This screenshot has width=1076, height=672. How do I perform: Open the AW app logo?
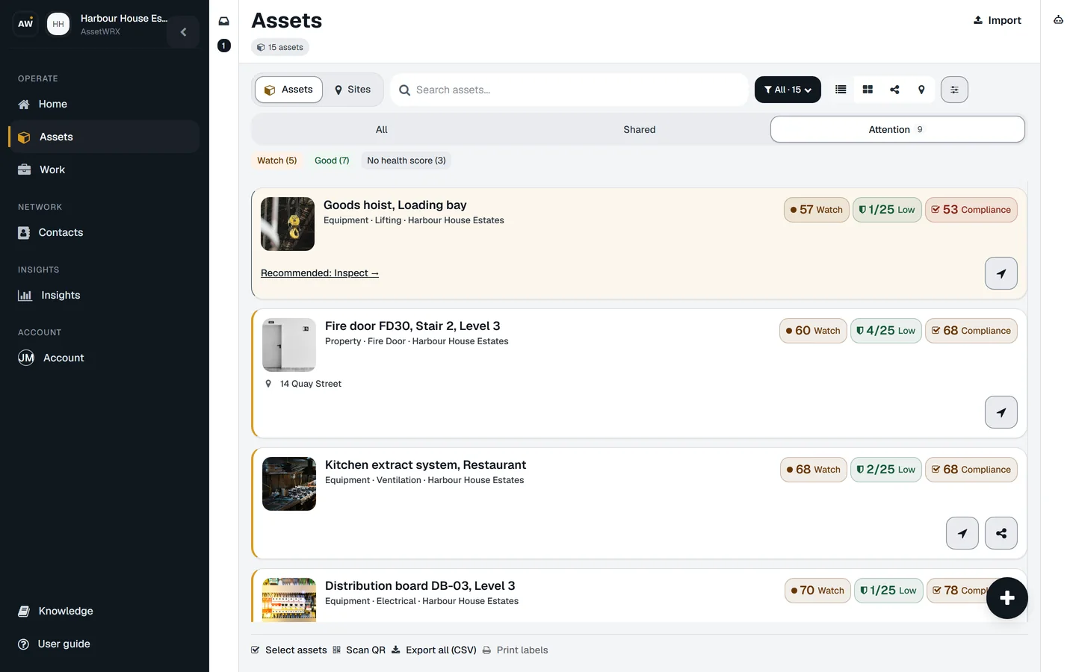pos(25,24)
